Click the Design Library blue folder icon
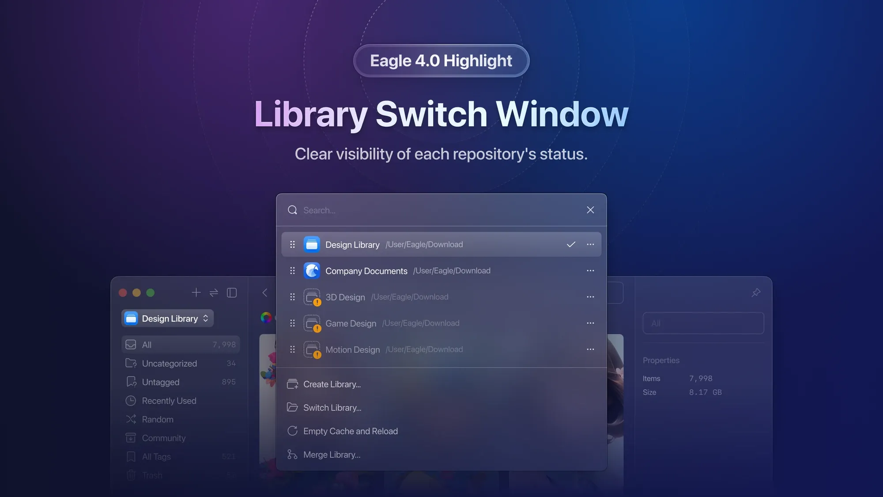 pos(312,244)
